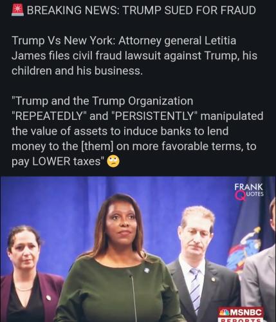
Task: Click the lapel pin on green dress
Action: tap(147, 270)
